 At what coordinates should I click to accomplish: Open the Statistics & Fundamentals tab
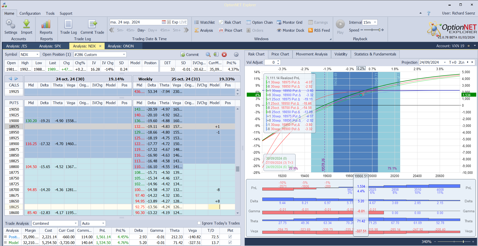(375, 54)
